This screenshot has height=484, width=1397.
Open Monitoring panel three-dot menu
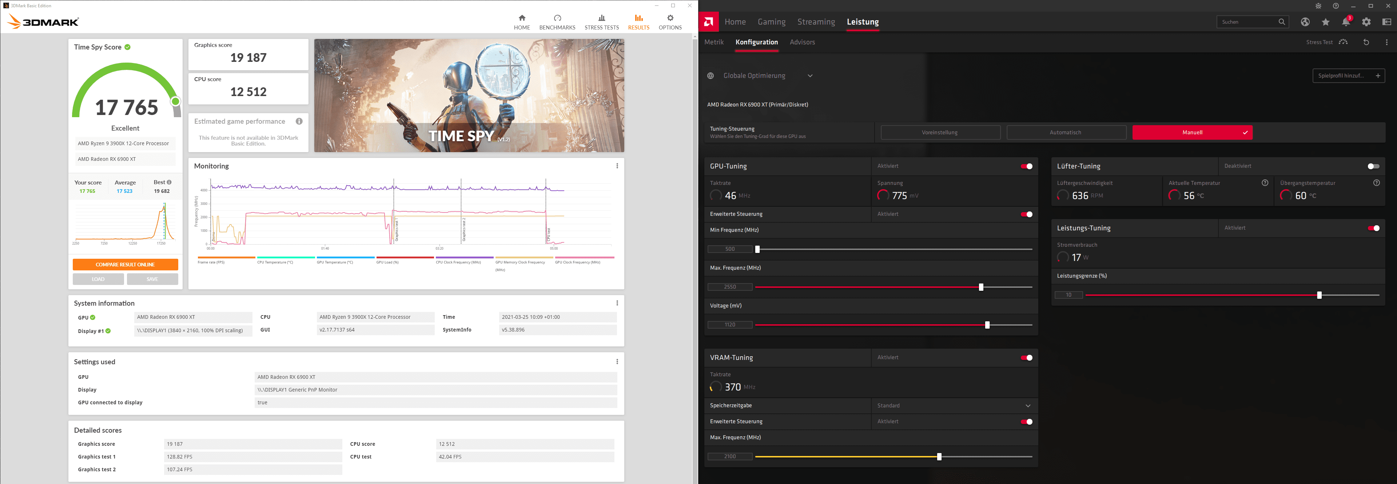[617, 166]
